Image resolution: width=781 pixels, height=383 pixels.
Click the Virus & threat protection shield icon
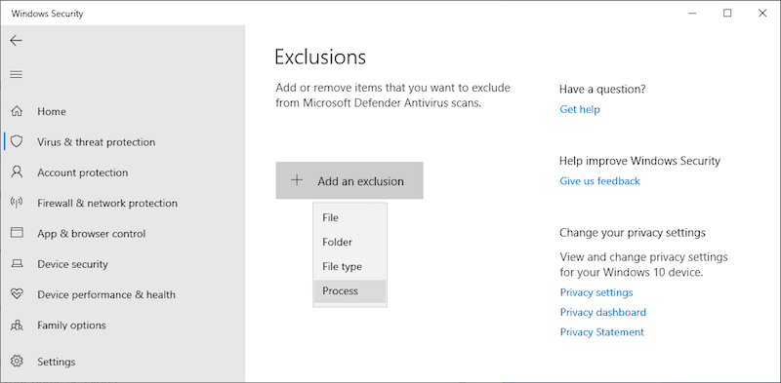click(17, 141)
